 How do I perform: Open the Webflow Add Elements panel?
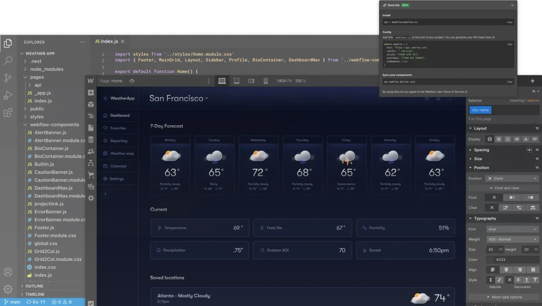point(91,92)
